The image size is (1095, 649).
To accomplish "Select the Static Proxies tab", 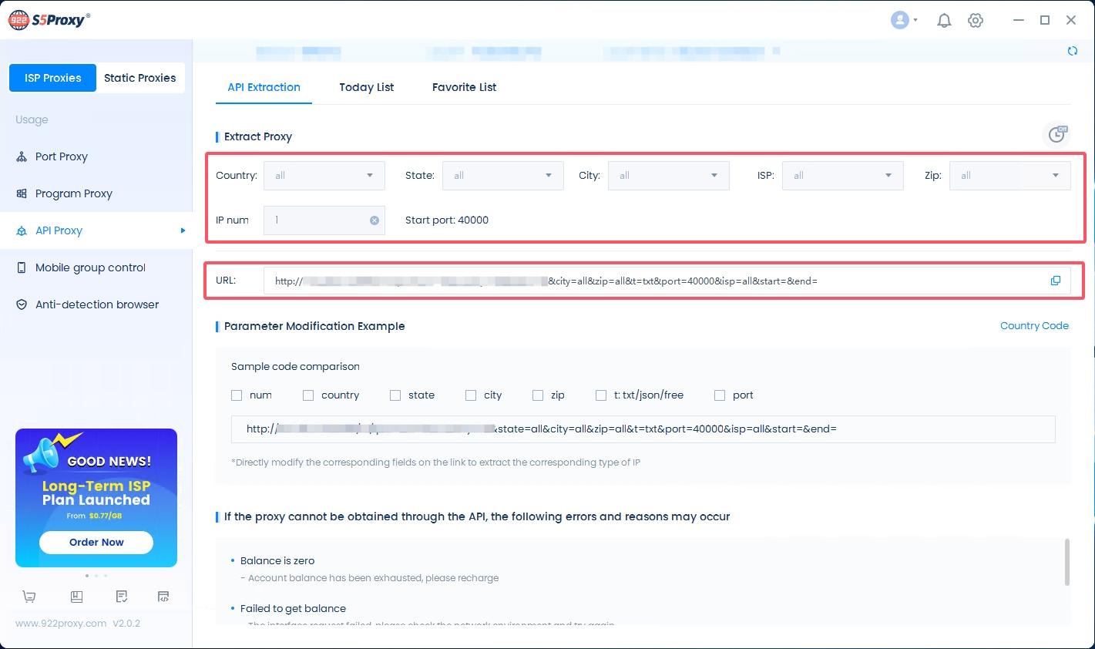I will click(139, 78).
